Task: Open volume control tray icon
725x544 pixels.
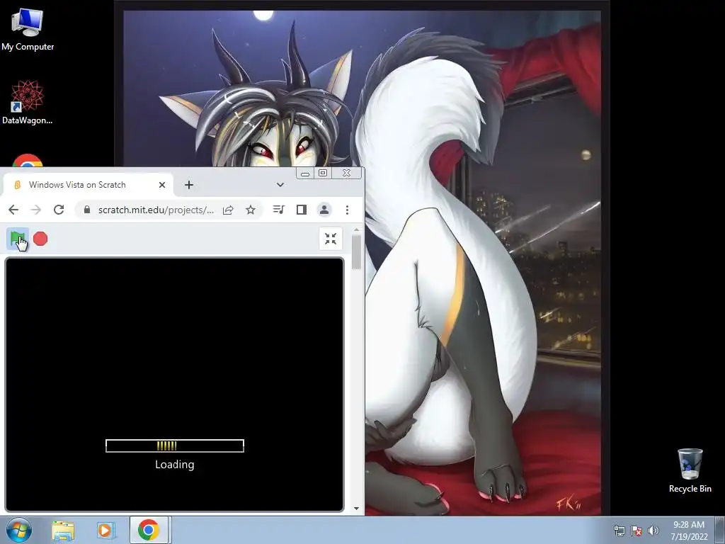Action: (653, 531)
